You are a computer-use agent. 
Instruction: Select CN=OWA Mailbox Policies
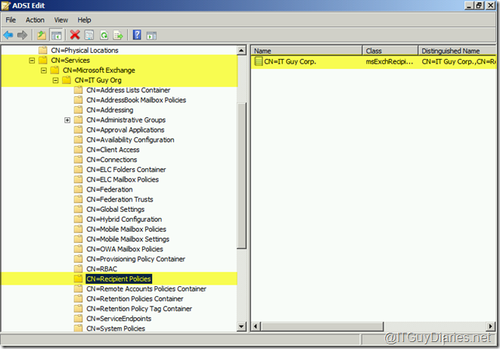click(125, 249)
